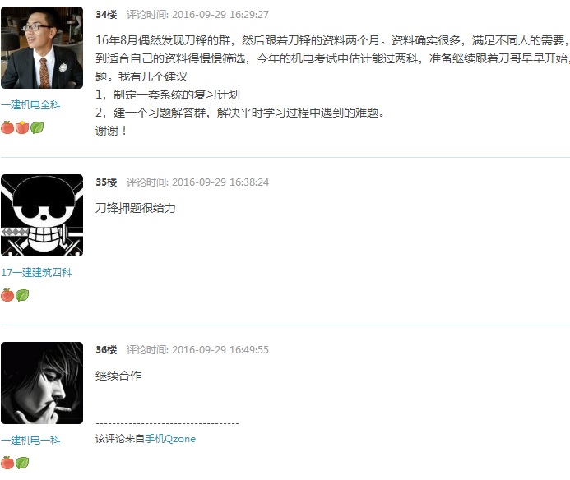This screenshot has height=480, width=570.
Task: Open the 一建机电全科 user profile link
Action: pyautogui.click(x=30, y=105)
